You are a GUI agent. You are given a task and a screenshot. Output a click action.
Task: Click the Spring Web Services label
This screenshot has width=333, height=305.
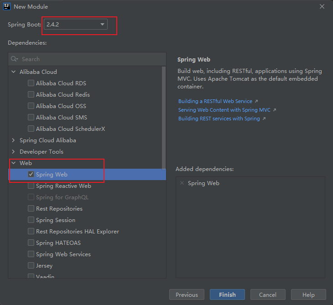point(63,254)
